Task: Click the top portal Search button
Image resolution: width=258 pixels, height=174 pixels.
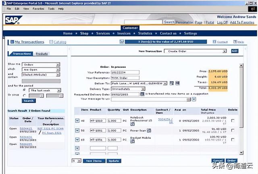Action: tap(169, 22)
